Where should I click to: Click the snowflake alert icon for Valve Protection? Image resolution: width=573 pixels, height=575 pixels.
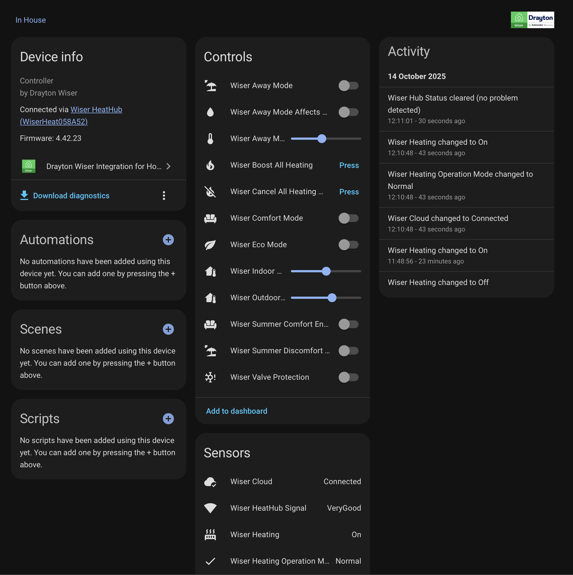[x=210, y=377]
